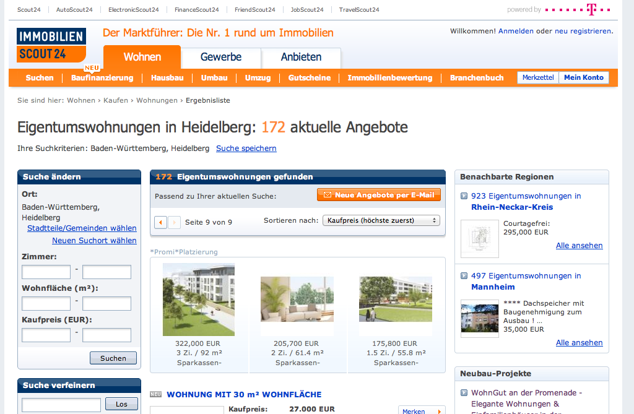Switch to the Gewerbe tab
Screen dimensions: 634x414
[x=221, y=57]
